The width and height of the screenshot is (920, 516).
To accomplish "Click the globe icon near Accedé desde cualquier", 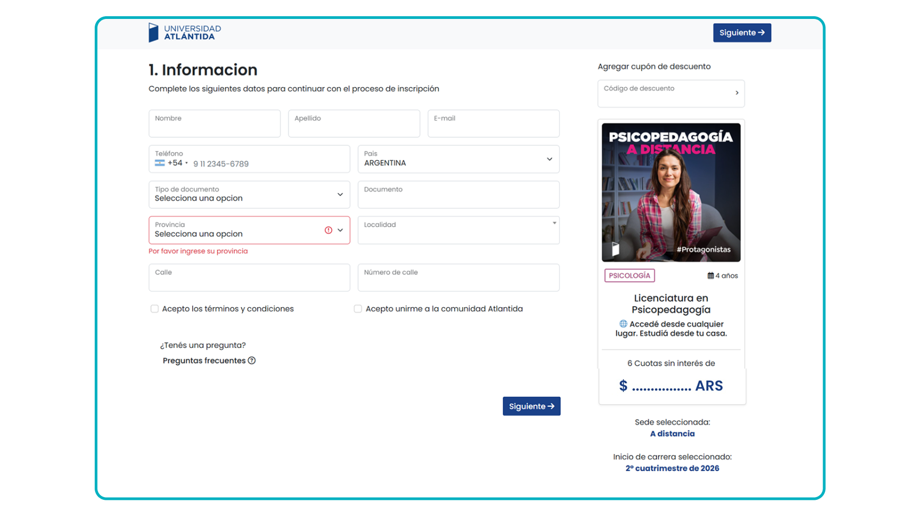I will pyautogui.click(x=623, y=324).
